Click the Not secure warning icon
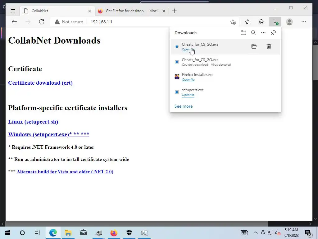Viewport: 318px width, 239px height. tap(57, 22)
